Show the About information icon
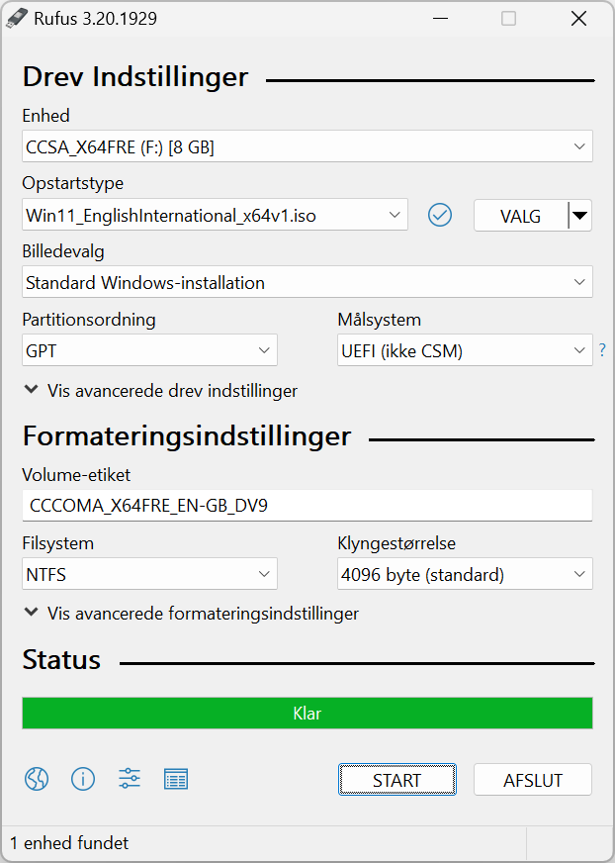Image resolution: width=615 pixels, height=863 pixels. 83,779
